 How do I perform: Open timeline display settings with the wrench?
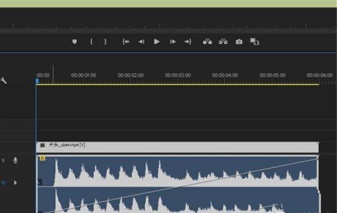[x=3, y=81]
